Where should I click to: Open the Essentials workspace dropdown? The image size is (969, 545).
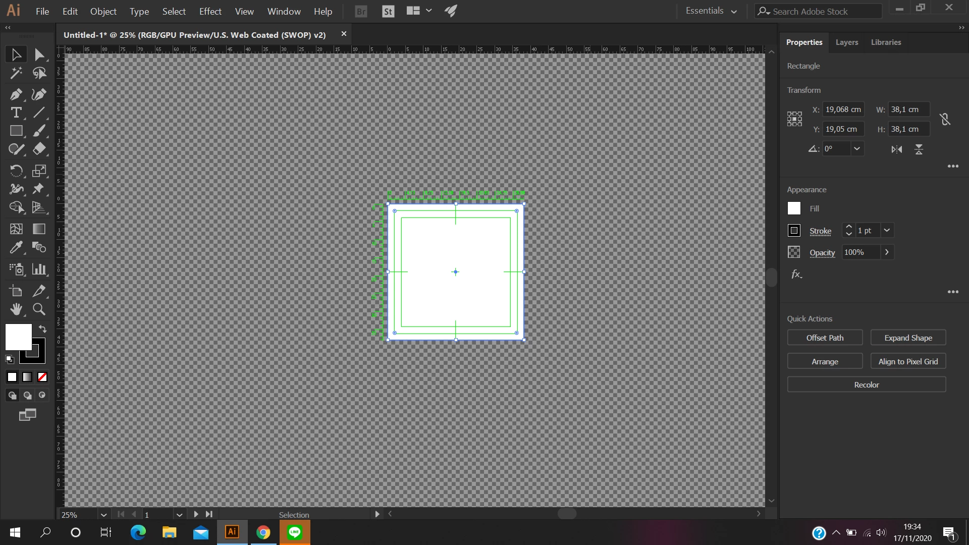[x=711, y=11]
